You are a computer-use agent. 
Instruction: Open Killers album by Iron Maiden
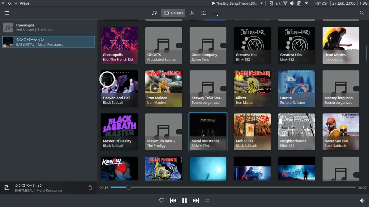tap(252, 89)
